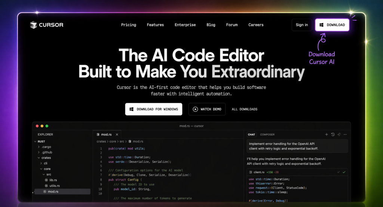Play the WATCH DEMO video
The width and height of the screenshot is (383, 207).
point(207,109)
